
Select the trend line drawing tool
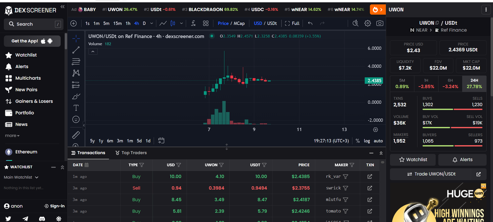point(76,50)
